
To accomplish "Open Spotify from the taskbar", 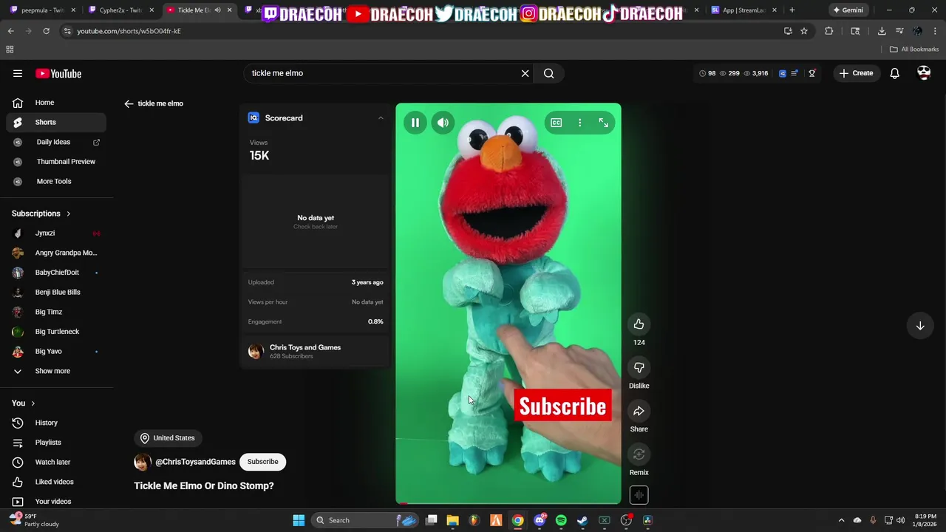I will pyautogui.click(x=561, y=520).
